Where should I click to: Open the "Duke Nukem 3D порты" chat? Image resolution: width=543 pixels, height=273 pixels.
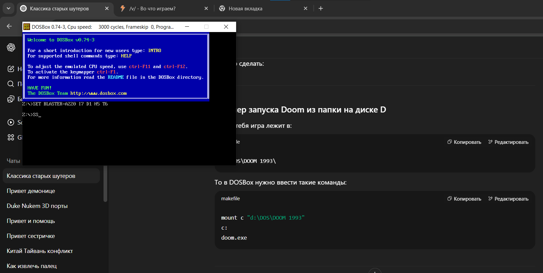click(37, 206)
